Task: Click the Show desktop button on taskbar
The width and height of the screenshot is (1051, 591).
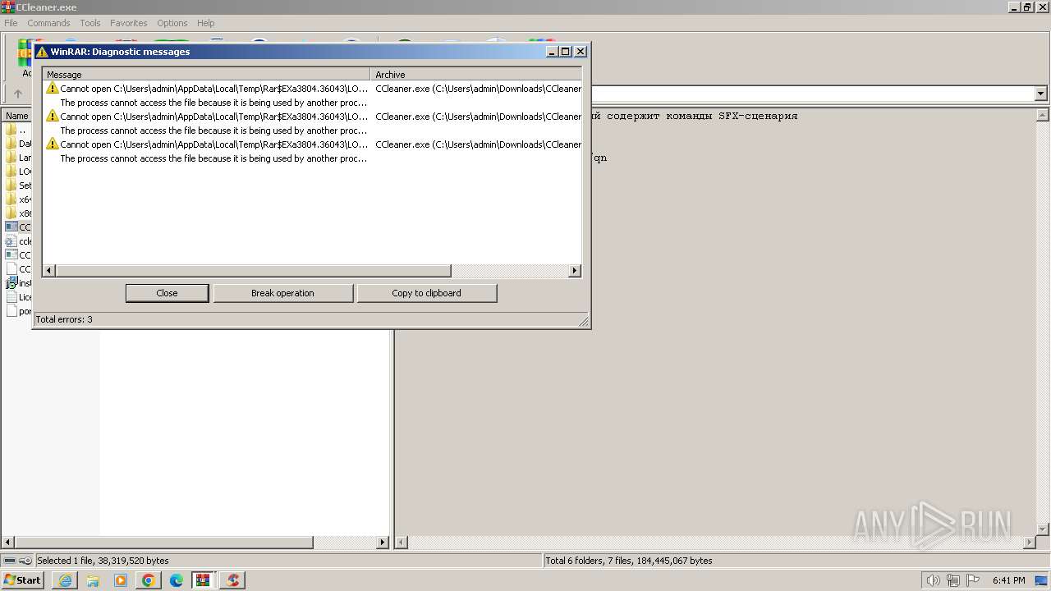Action: [x=1042, y=580]
